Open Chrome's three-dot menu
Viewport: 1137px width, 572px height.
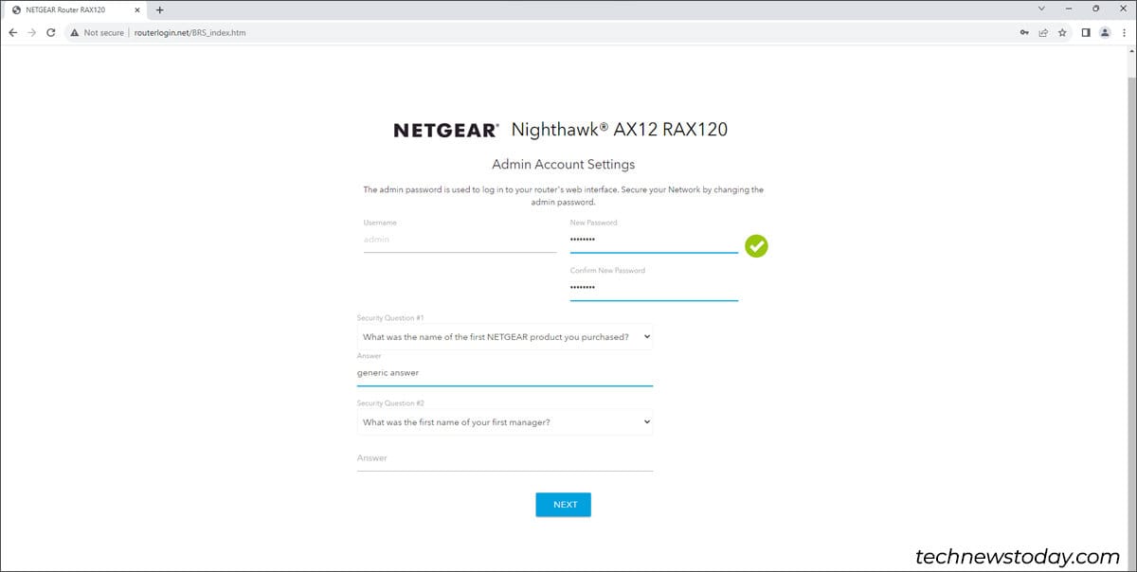pos(1125,32)
